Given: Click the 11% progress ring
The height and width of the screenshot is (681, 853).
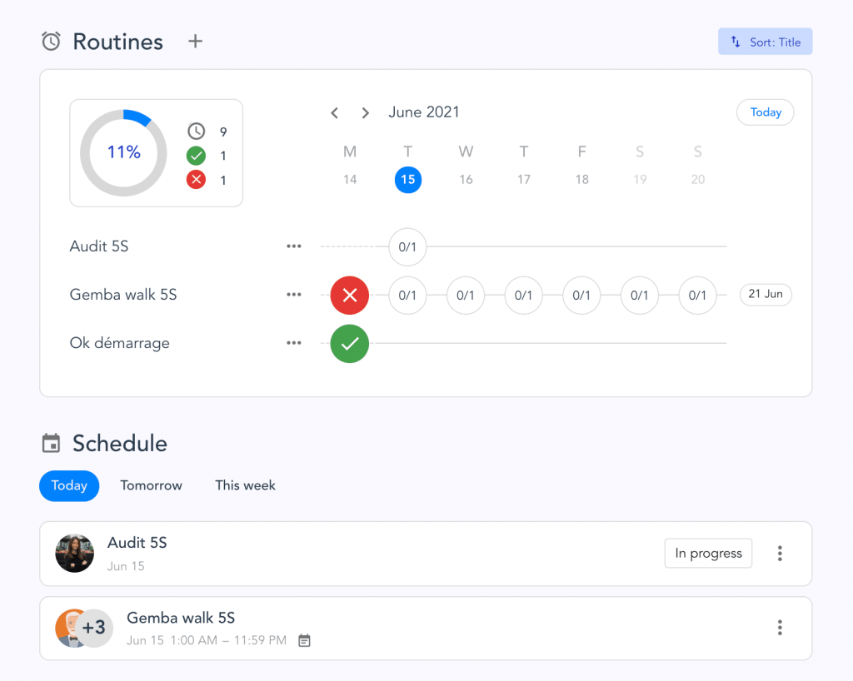Looking at the screenshot, I should [123, 152].
